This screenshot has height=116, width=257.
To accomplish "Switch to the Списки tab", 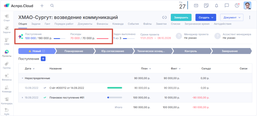I will (175, 24).
